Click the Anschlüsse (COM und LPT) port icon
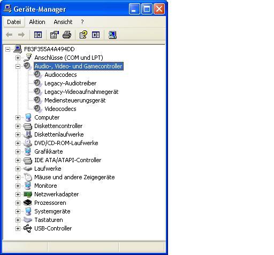 point(28,58)
